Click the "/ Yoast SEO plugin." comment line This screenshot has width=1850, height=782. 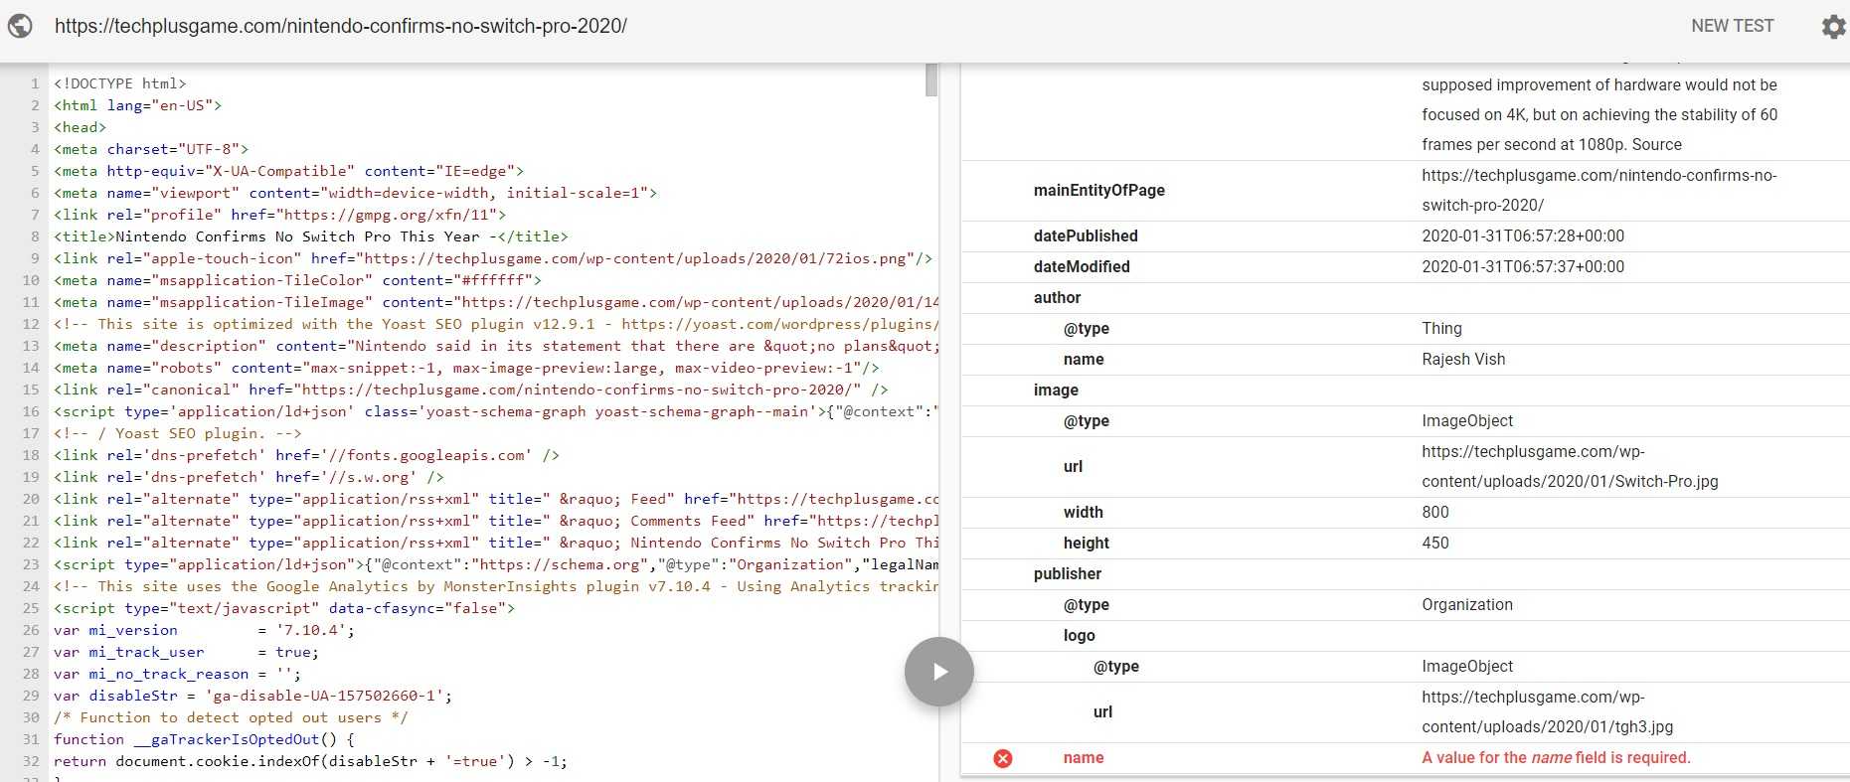[178, 433]
